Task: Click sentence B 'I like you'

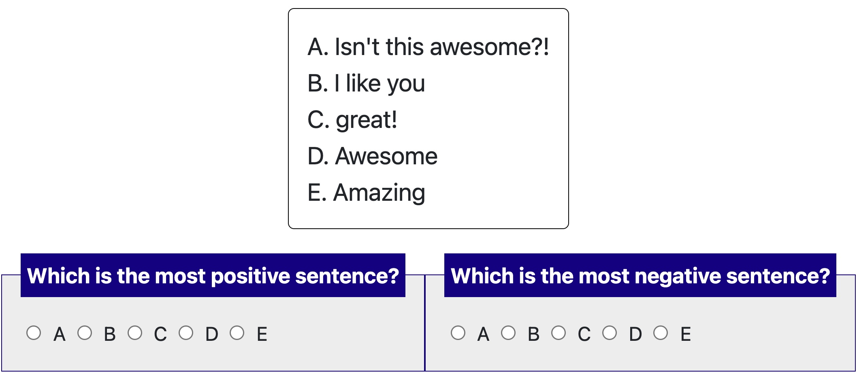Action: 366,83
